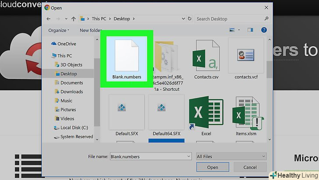Open the System Reserved drive

tap(74, 137)
